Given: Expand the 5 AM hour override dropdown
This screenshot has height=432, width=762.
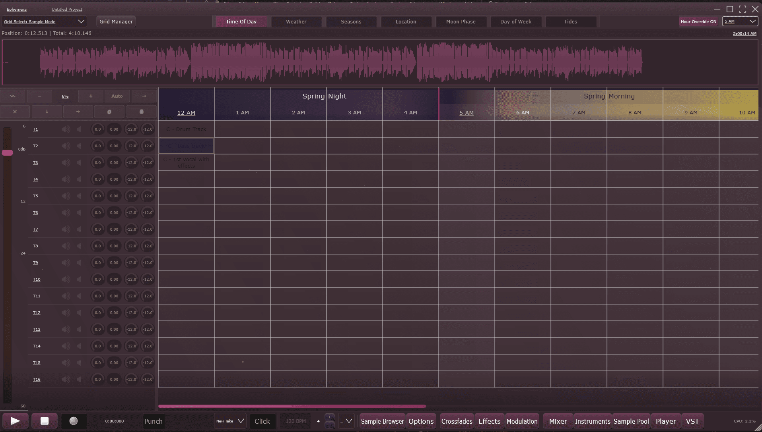Looking at the screenshot, I should coord(740,22).
